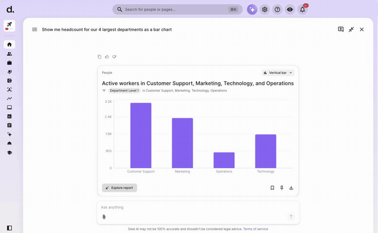Attach a file with paperclip icon
Viewport: 378px width, 233px height.
click(104, 217)
